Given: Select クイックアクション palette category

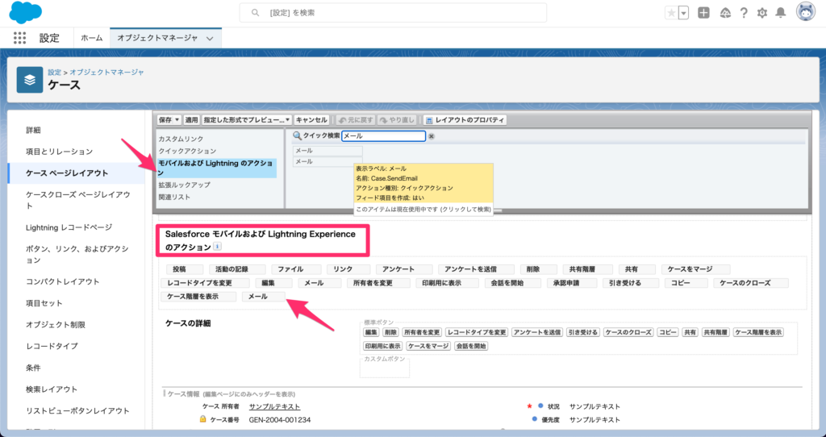Looking at the screenshot, I should click(187, 151).
